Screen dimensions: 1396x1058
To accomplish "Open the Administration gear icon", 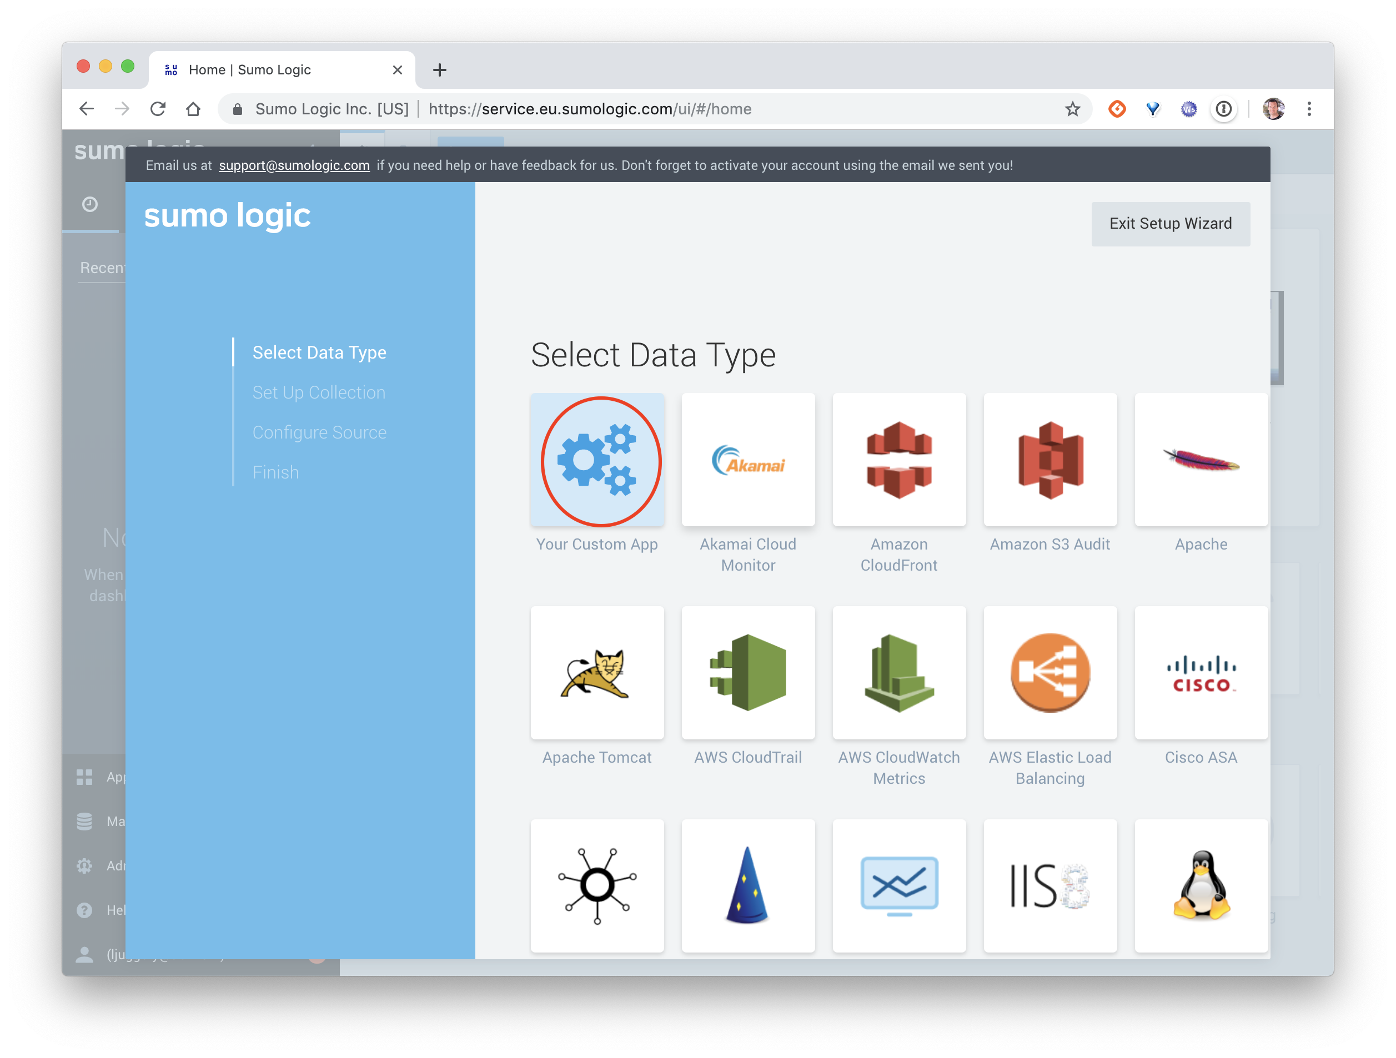I will pos(84,865).
